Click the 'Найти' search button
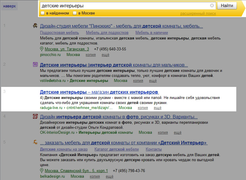 [x=227, y=6]
